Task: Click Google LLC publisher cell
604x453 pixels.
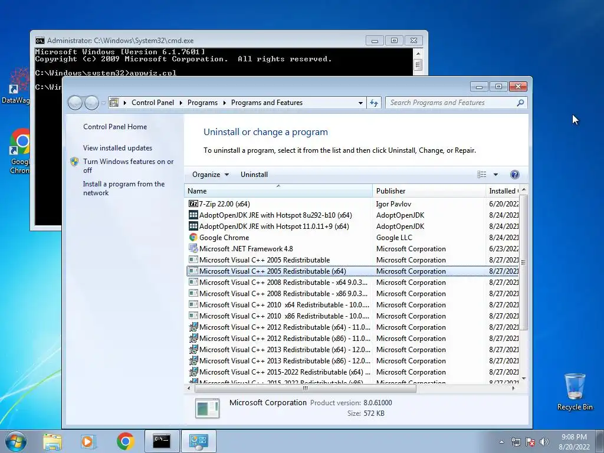Action: [x=394, y=238]
